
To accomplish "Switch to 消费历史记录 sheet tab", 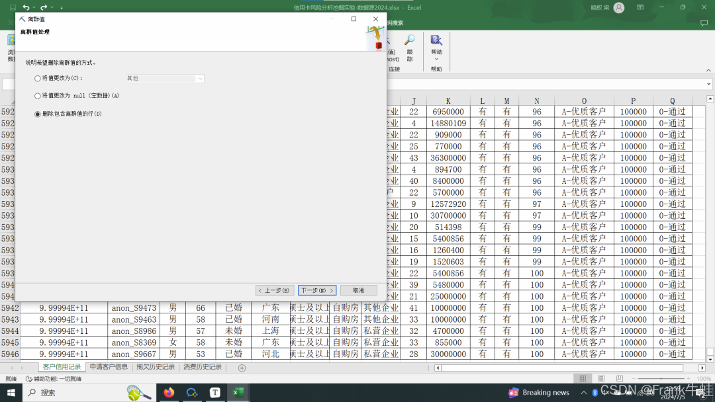I will click(203, 367).
